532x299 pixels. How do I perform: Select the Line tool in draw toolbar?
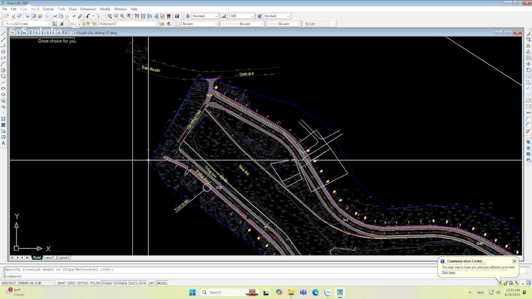pos(4,34)
